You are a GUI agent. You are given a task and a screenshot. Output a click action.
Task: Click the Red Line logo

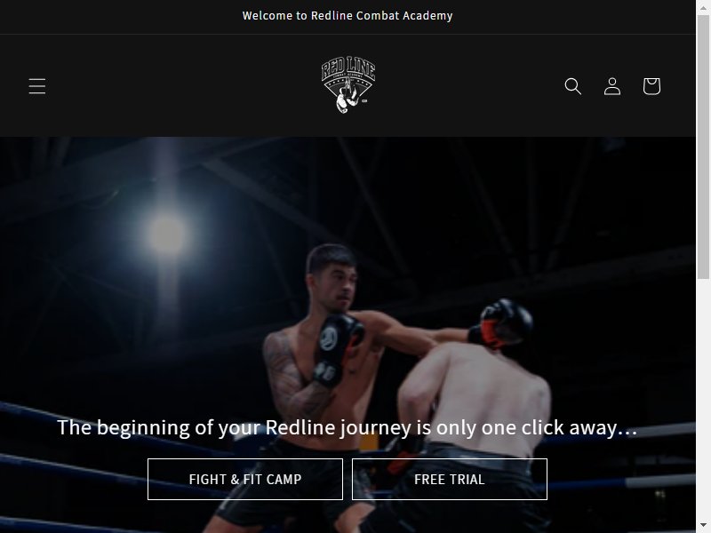pyautogui.click(x=348, y=84)
